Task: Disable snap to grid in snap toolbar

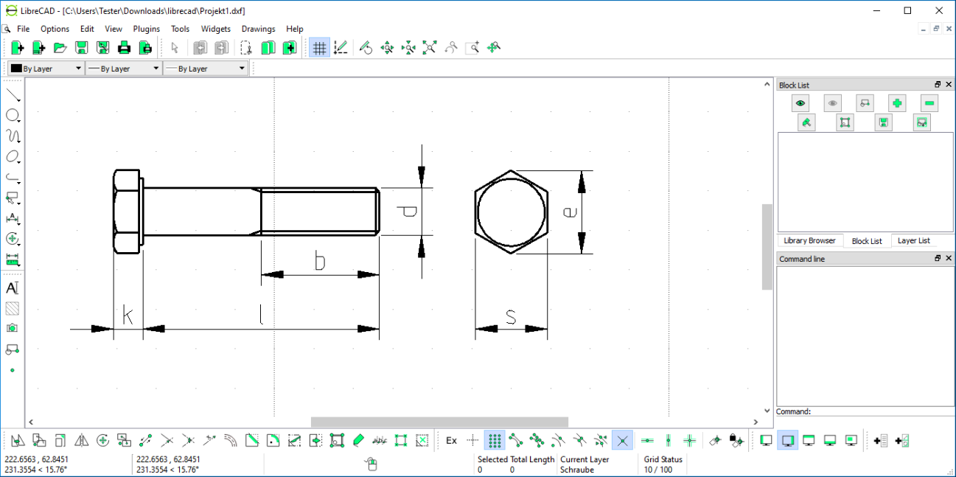Action: pyautogui.click(x=495, y=440)
